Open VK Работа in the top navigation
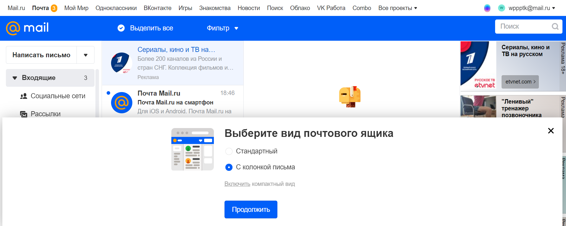 point(331,8)
